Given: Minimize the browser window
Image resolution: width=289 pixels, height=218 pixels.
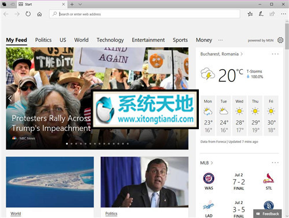Looking at the screenshot, I should click(260, 4).
